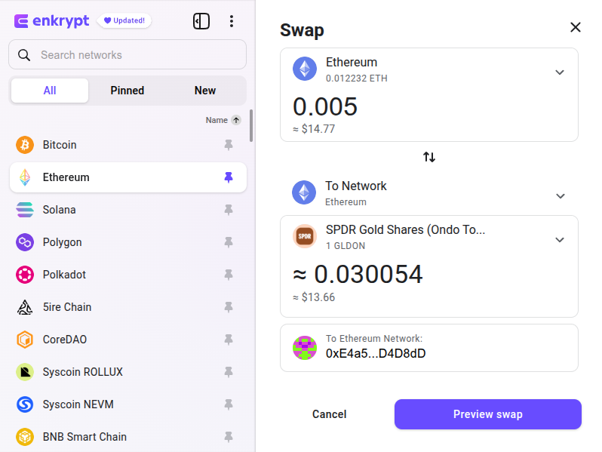Pin the Polygon network
Image resolution: width=602 pixels, height=452 pixels.
(229, 242)
